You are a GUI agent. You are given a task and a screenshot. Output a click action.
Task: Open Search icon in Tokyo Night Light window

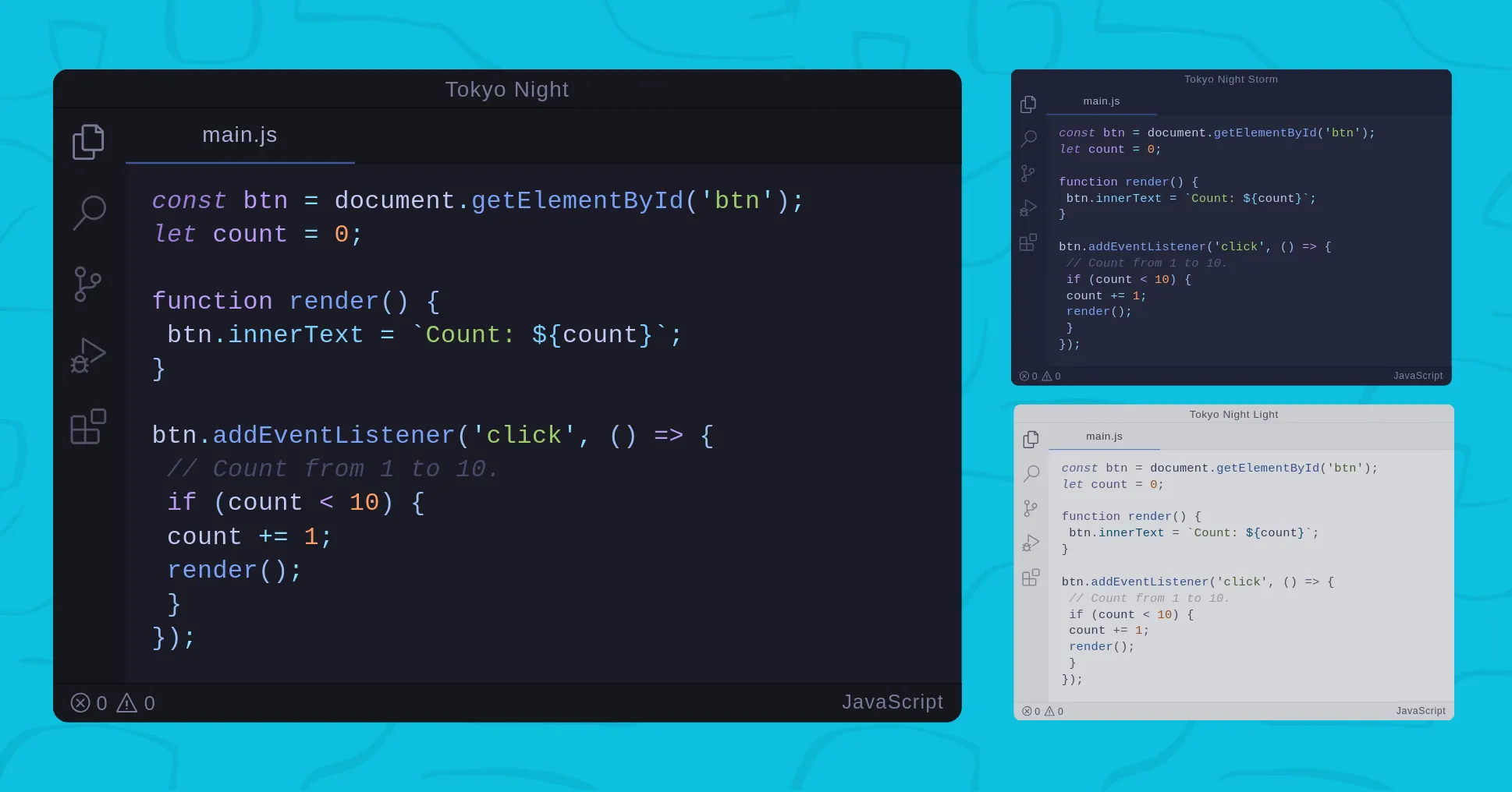tap(1031, 474)
